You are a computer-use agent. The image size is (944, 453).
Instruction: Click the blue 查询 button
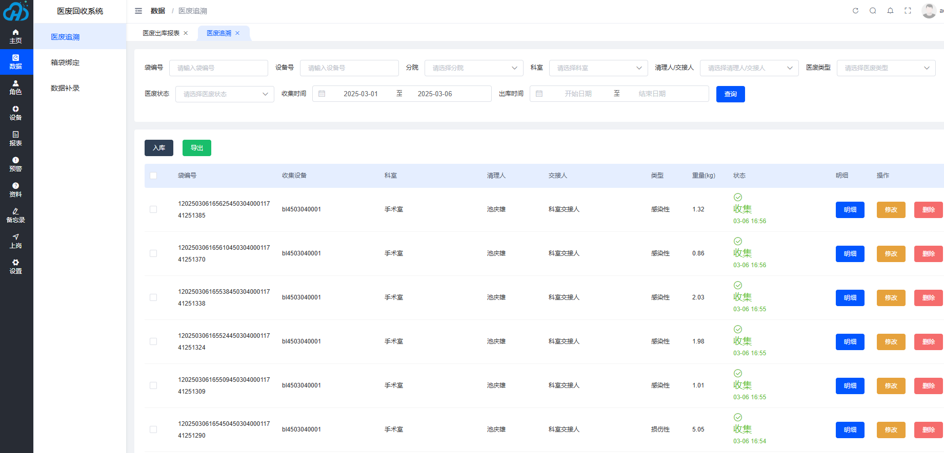[730, 94]
